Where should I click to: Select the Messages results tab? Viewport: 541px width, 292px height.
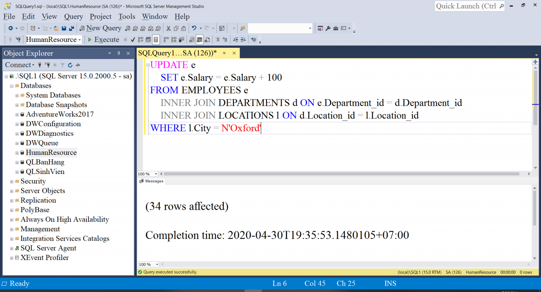[x=151, y=181]
